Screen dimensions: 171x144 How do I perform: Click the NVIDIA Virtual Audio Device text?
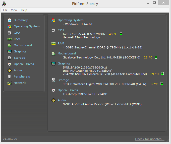(x=102, y=104)
